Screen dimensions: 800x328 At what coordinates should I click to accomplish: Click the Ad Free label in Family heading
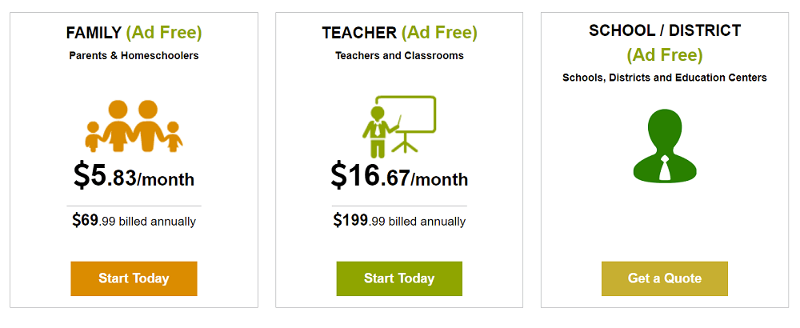164,33
